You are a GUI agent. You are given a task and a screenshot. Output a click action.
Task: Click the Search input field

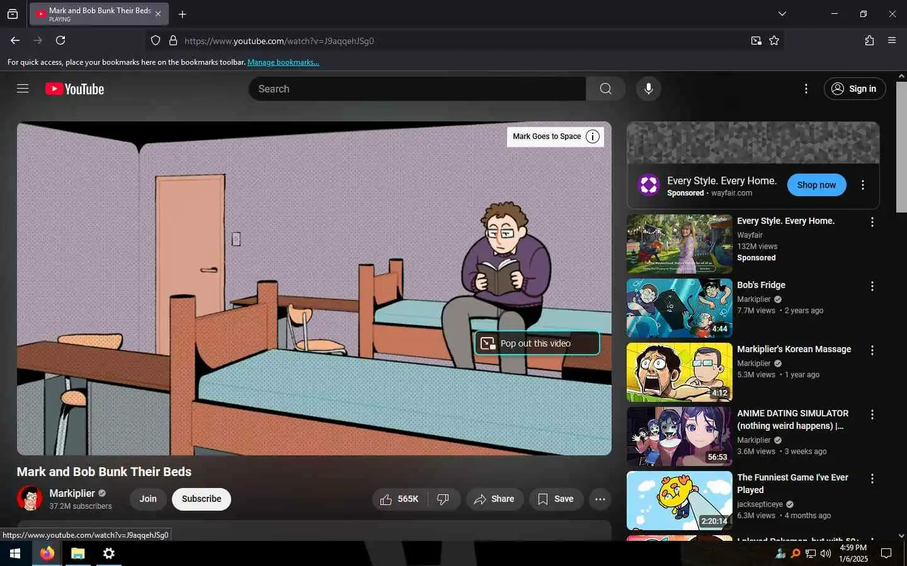418,89
